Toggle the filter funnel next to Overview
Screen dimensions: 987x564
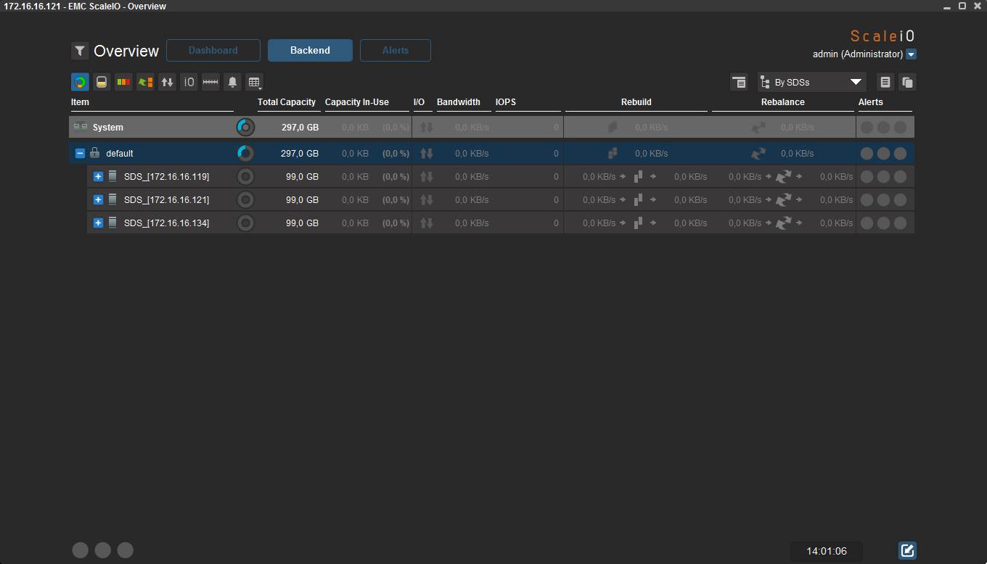point(80,51)
